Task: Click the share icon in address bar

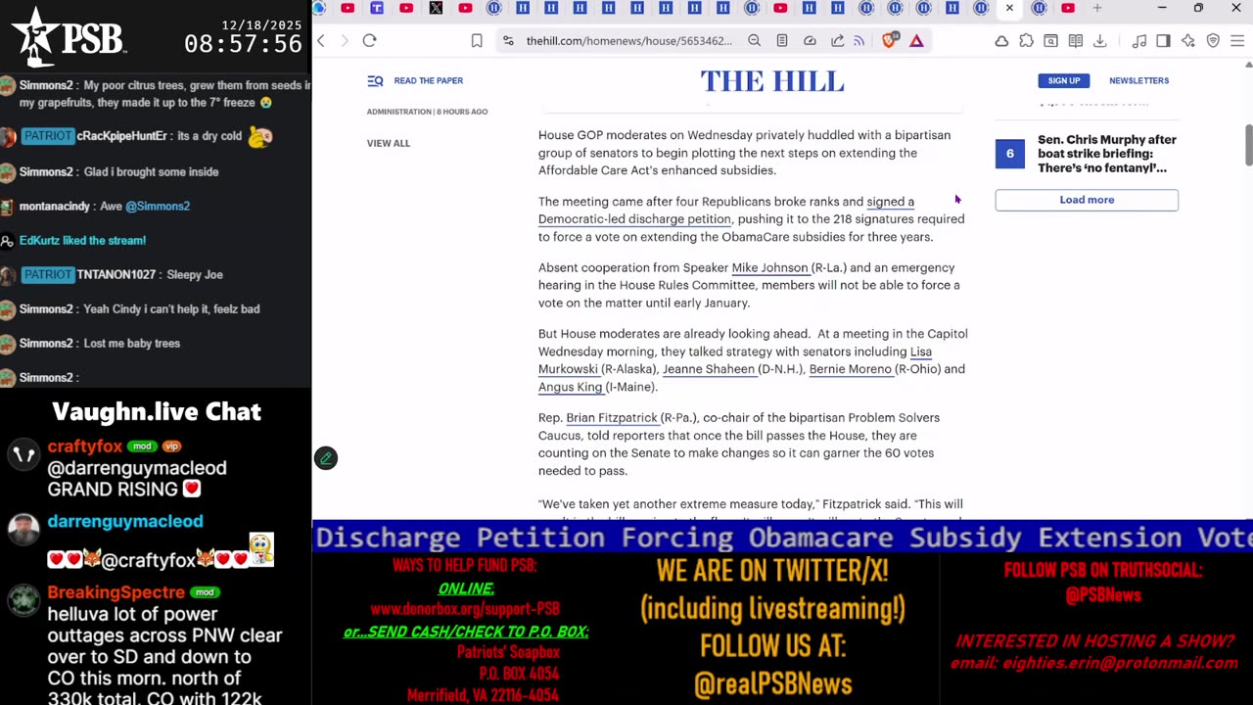Action: coord(838,41)
